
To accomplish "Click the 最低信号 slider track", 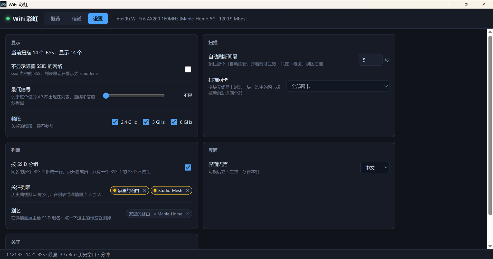I will (134, 96).
